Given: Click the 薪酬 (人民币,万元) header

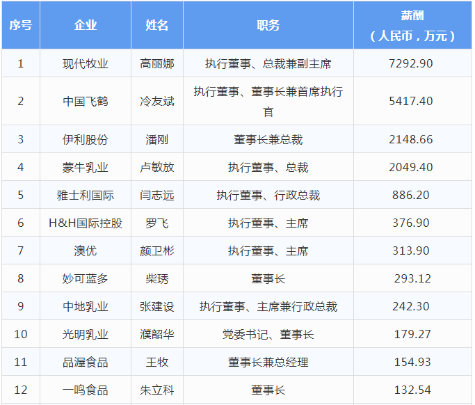Looking at the screenshot, I should [x=412, y=25].
